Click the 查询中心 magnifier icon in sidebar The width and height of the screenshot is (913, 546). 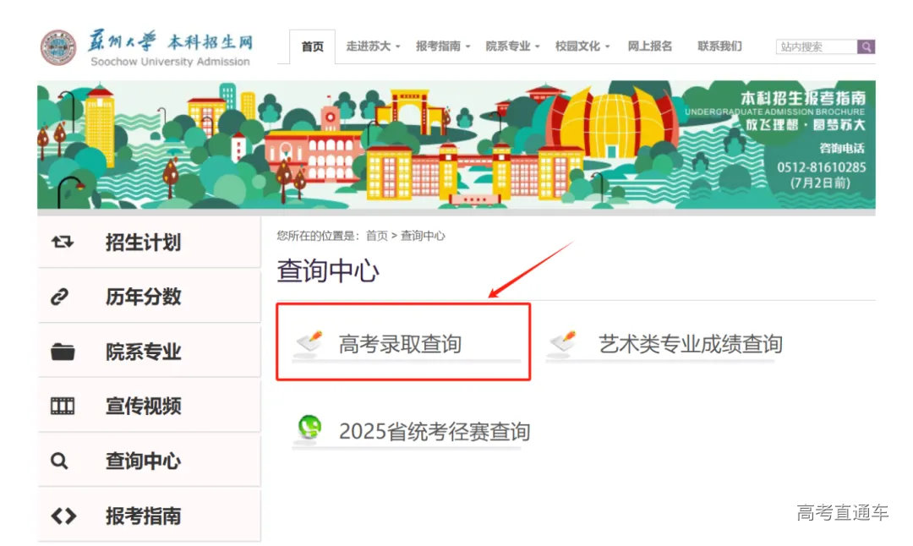click(x=59, y=461)
